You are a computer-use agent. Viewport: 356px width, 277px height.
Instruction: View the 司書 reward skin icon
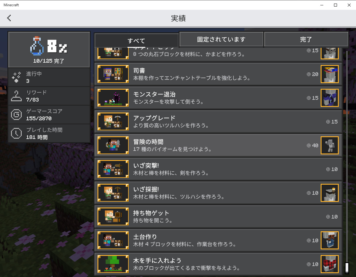330,74
